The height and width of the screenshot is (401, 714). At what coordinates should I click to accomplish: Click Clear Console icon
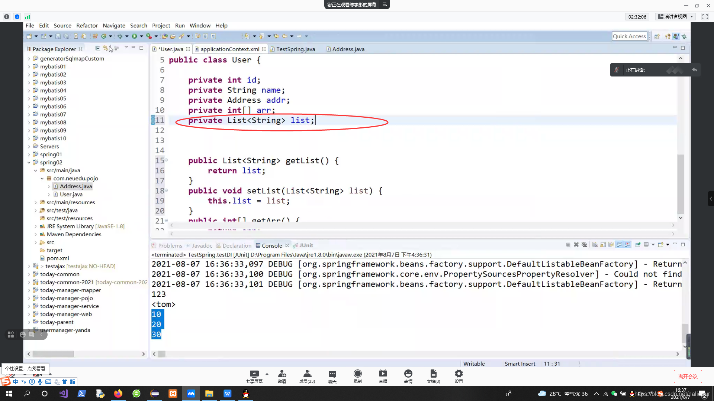[x=595, y=245]
